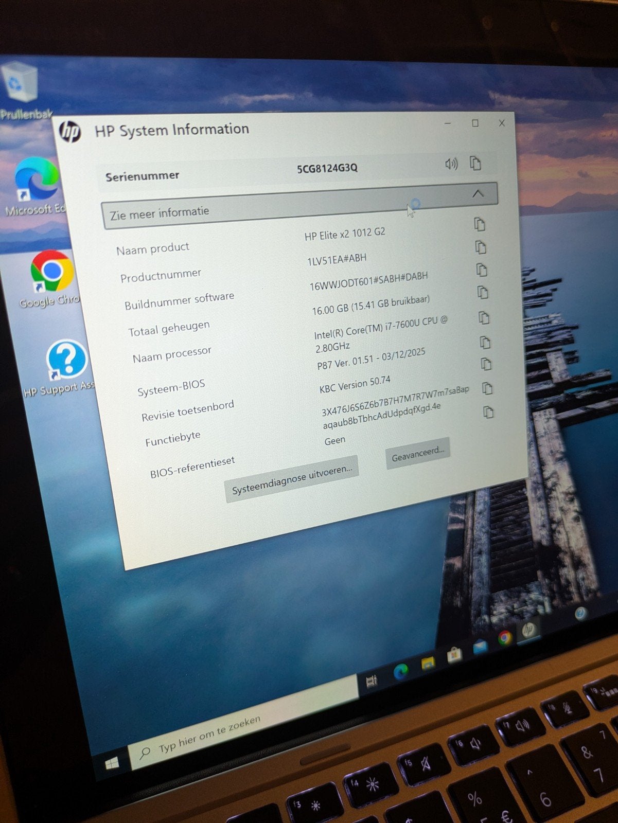Click the HP System Information taskbar icon
This screenshot has width=618, height=823.
(528, 630)
